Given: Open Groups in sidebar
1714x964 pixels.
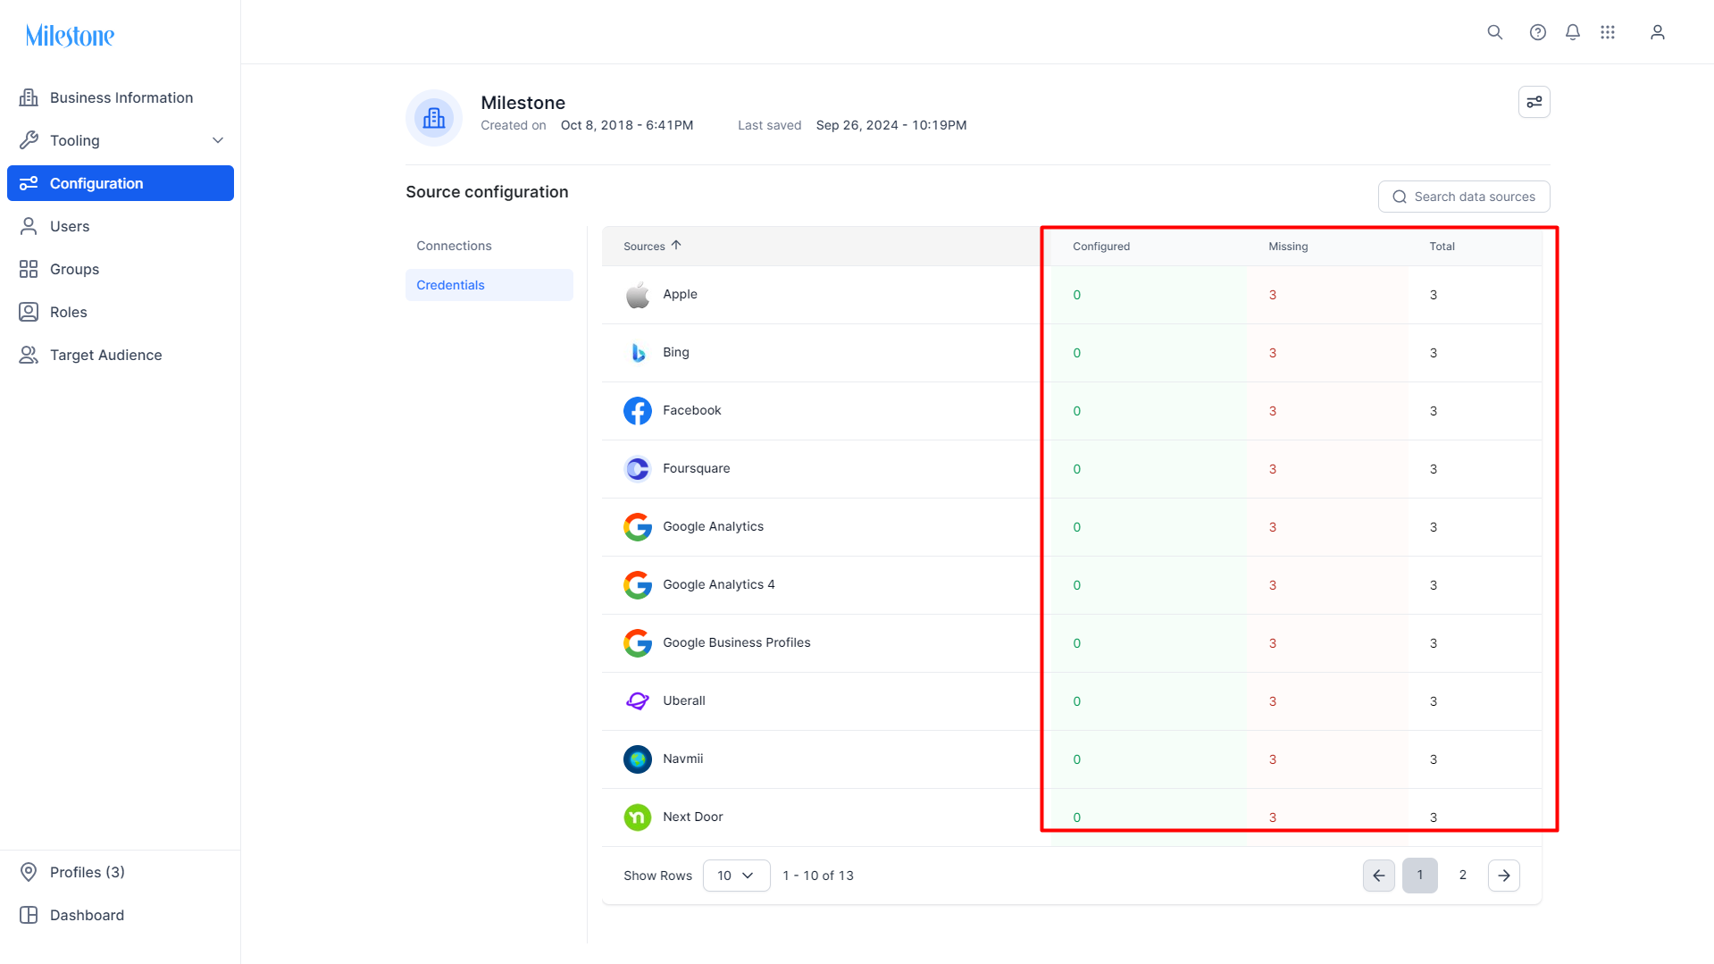Looking at the screenshot, I should coord(121,269).
